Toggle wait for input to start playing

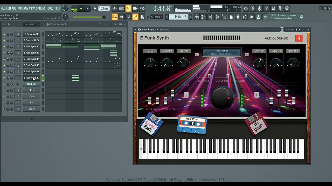121,9
